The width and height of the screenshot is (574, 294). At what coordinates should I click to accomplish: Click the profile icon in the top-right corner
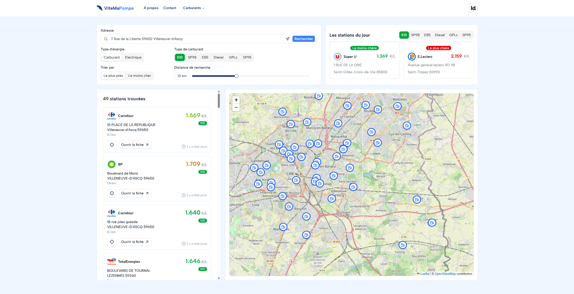pyautogui.click(x=473, y=8)
